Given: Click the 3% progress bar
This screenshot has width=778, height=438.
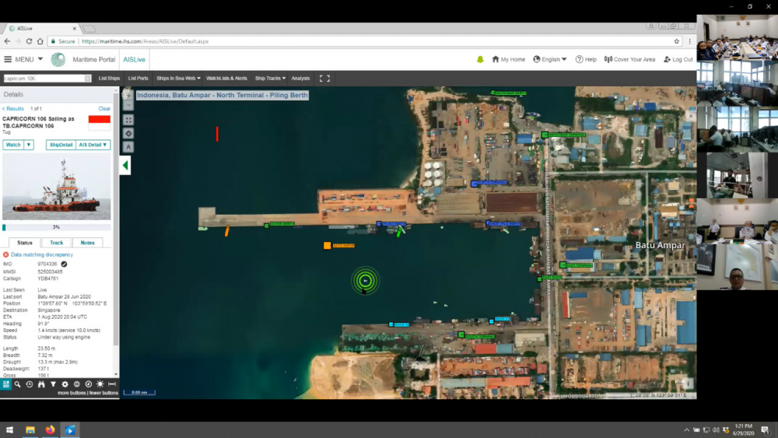Looking at the screenshot, I should tap(57, 227).
